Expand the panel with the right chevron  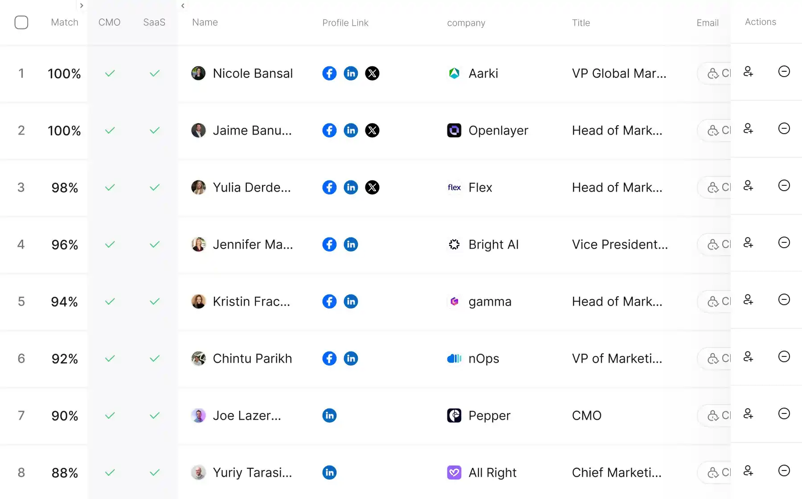(82, 6)
